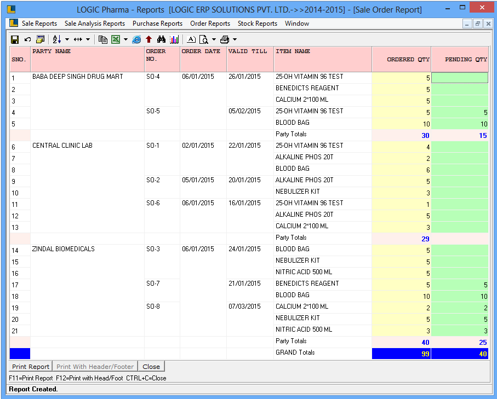Click the PARTY NAME column header
Image resolution: width=497 pixels, height=399 pixels.
[88, 59]
